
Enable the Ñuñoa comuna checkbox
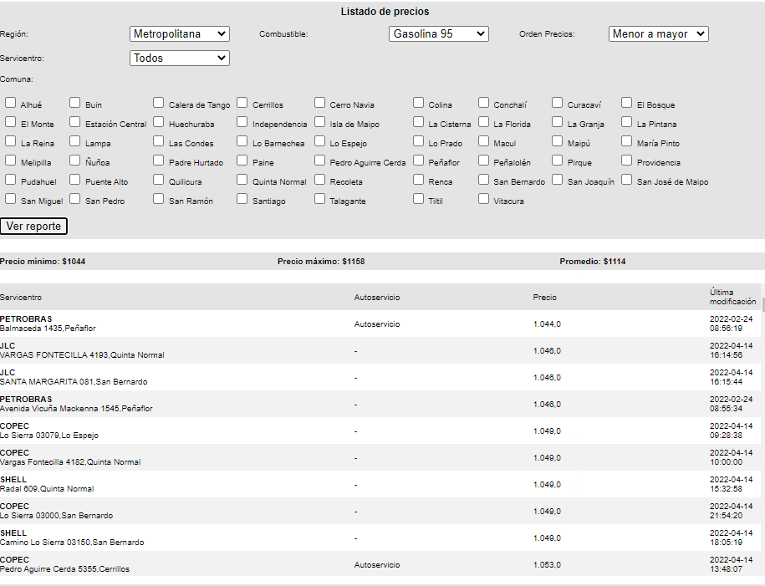[x=75, y=161]
